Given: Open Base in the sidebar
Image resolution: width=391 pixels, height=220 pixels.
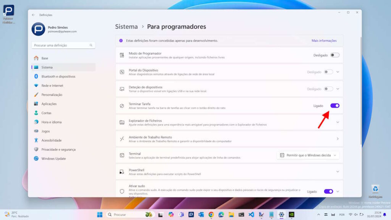Looking at the screenshot, I should pyautogui.click(x=64, y=58).
